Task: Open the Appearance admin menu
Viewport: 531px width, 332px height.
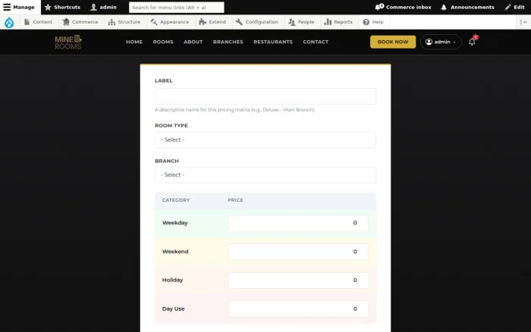Action: (x=170, y=22)
